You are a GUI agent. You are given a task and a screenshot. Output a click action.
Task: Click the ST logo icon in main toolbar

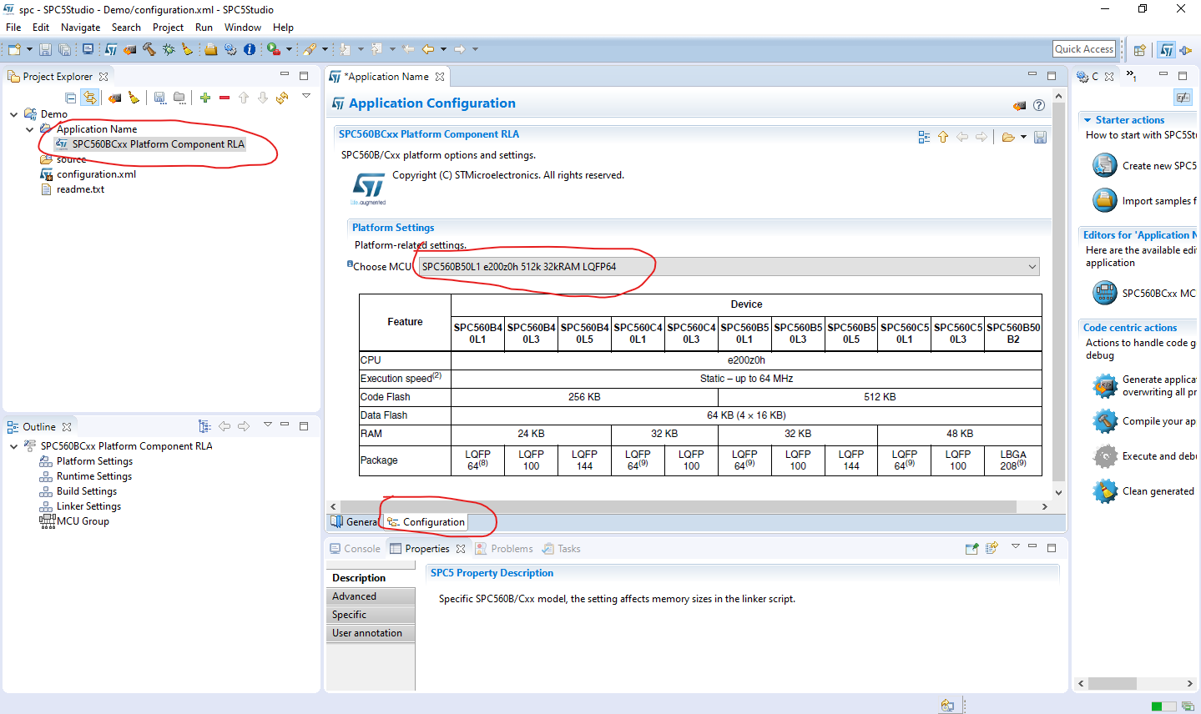tap(111, 49)
